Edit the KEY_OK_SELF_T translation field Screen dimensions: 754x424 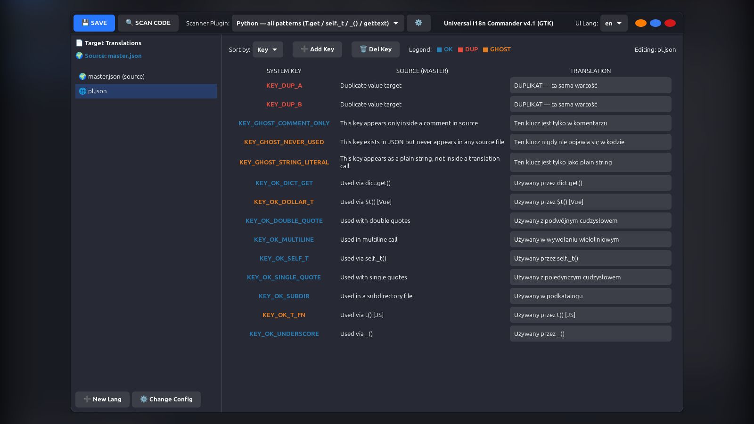(590, 258)
